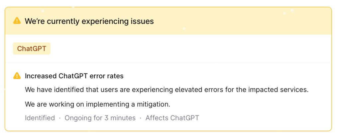Click the warning triangle in the yellow header
Image resolution: width=340 pixels, height=140 pixels.
pos(17,21)
